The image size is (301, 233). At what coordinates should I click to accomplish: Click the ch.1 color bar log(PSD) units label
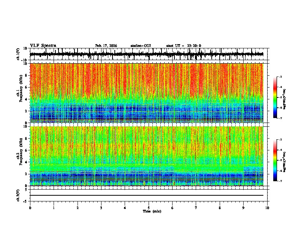pyautogui.click(x=285, y=99)
